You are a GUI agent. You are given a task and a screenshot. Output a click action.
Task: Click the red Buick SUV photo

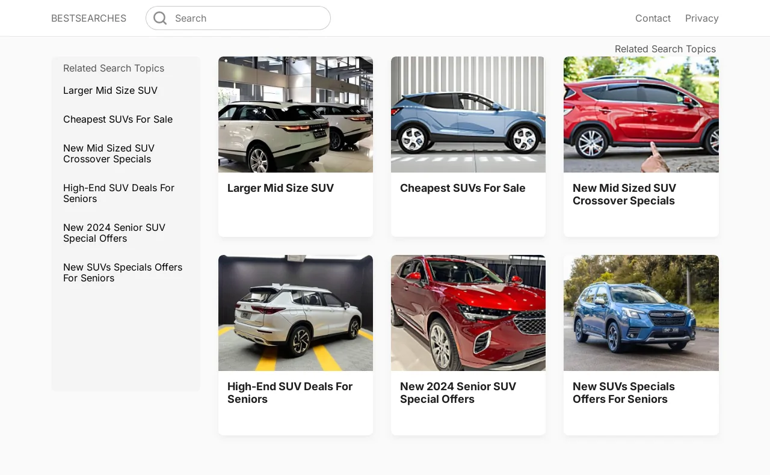click(468, 313)
